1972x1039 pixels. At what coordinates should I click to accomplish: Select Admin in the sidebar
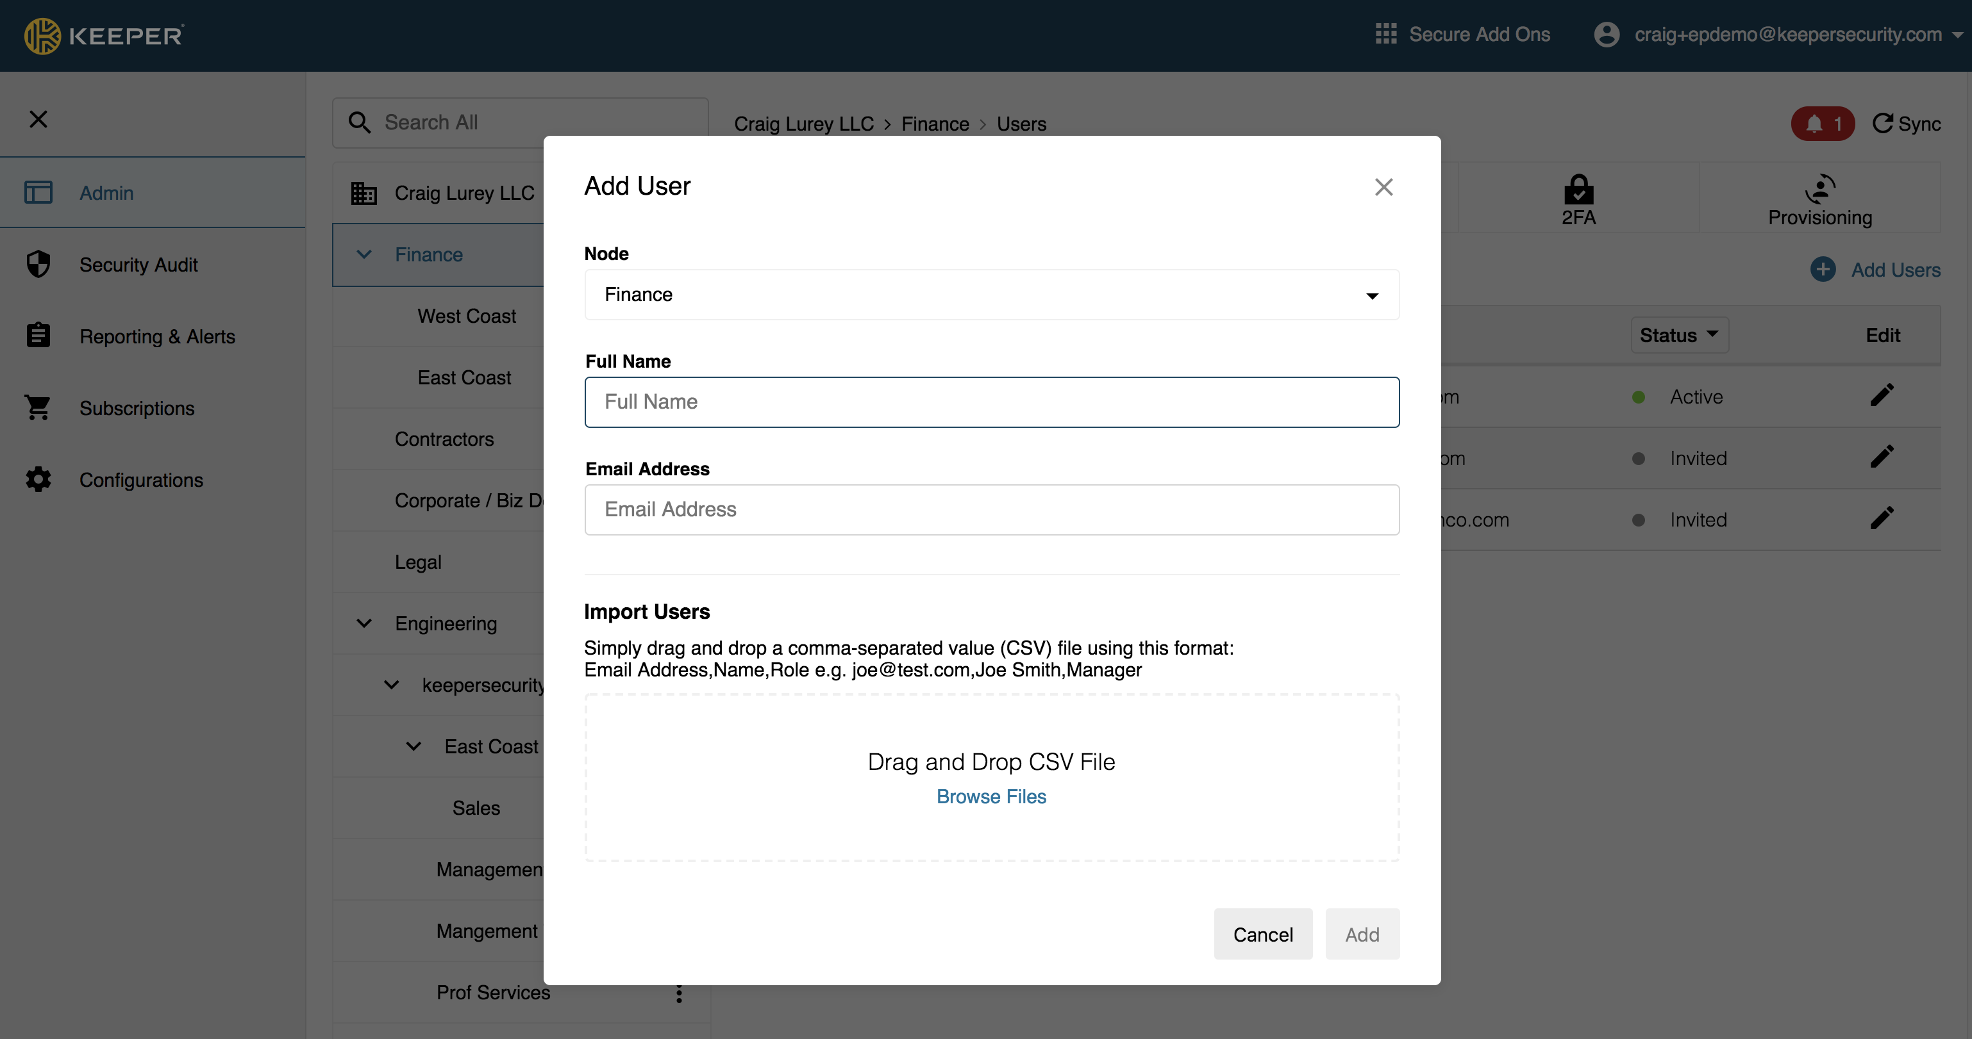coord(153,192)
